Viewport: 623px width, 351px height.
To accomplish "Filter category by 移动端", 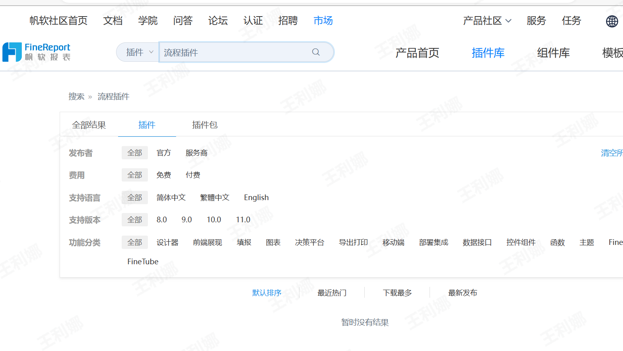I will coord(393,242).
